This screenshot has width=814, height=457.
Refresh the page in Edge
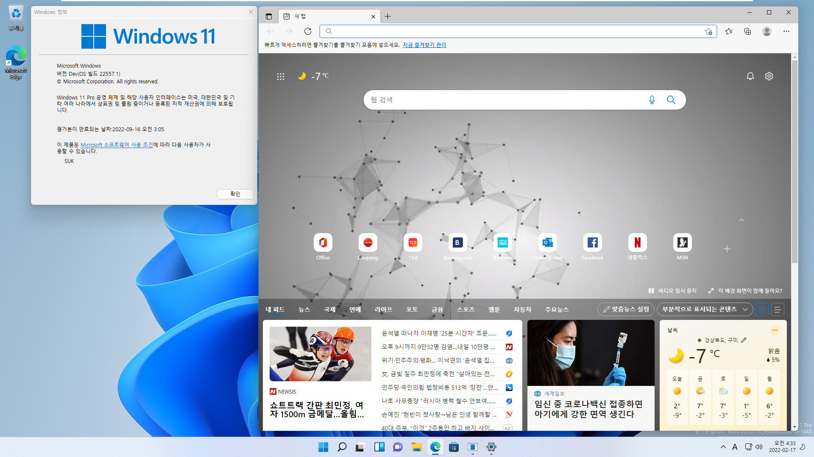(x=308, y=31)
